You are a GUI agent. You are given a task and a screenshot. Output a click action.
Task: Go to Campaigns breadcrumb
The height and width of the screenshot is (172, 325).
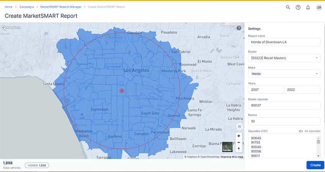26,7
